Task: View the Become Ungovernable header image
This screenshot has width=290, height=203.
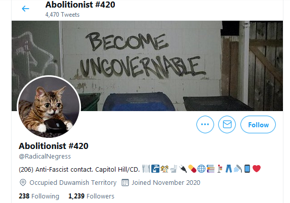Action: point(147,66)
